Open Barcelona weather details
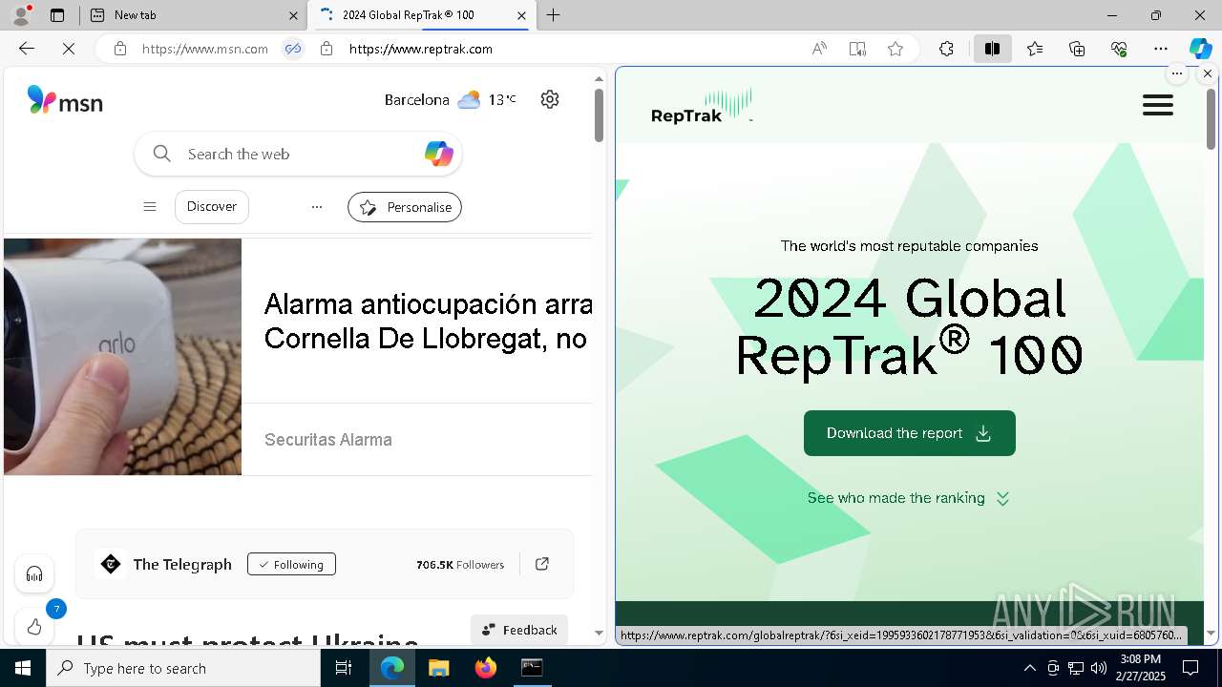 point(450,99)
